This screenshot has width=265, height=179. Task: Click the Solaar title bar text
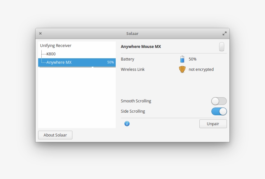click(x=132, y=33)
